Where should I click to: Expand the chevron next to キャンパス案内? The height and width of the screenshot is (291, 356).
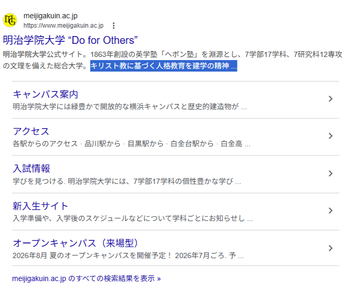[330, 99]
